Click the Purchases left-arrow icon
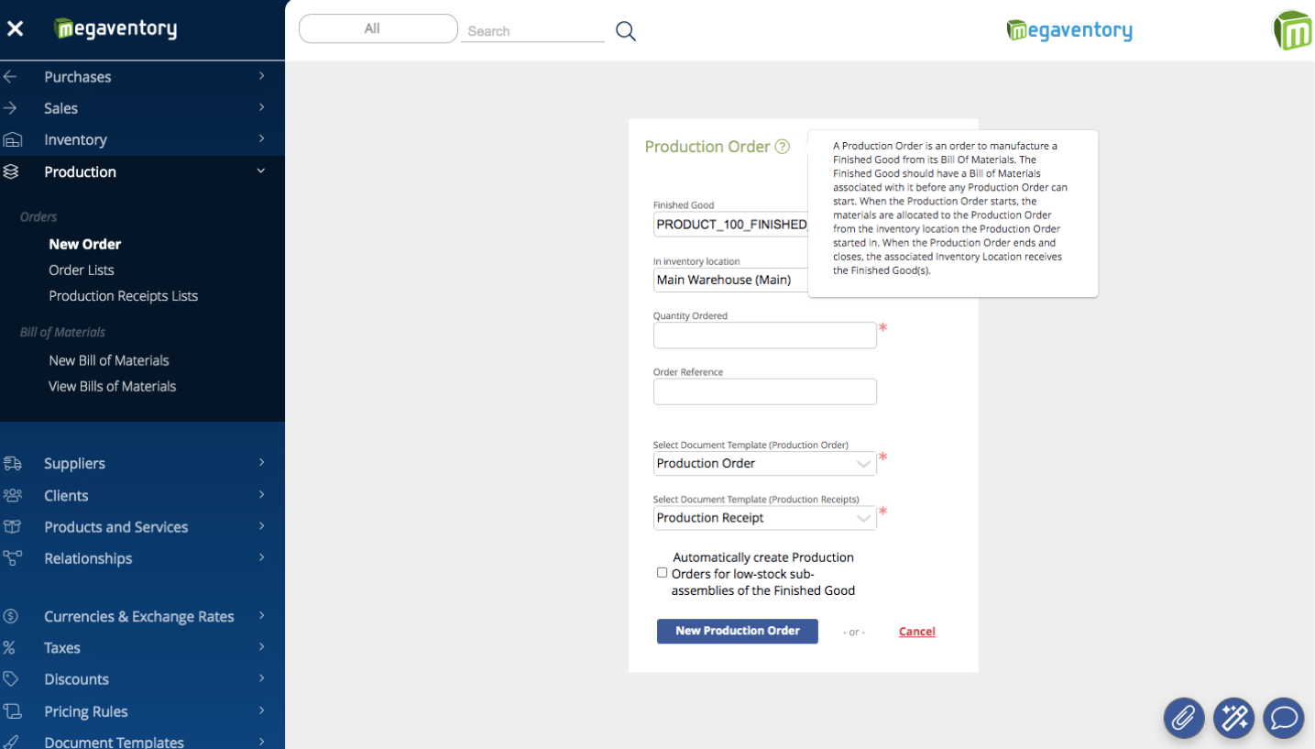Screen dimensions: 1315x749 pos(10,77)
